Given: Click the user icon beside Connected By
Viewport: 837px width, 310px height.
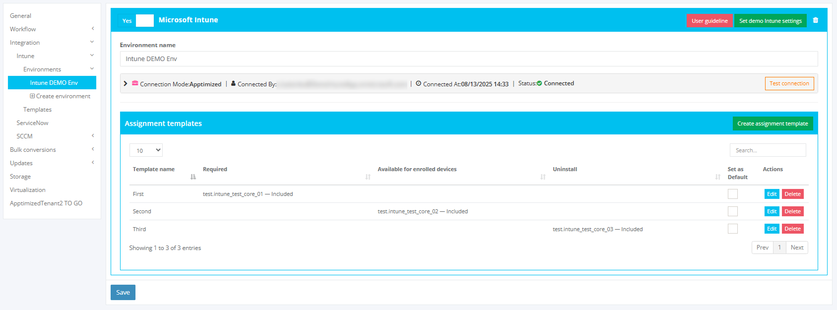Looking at the screenshot, I should point(233,83).
